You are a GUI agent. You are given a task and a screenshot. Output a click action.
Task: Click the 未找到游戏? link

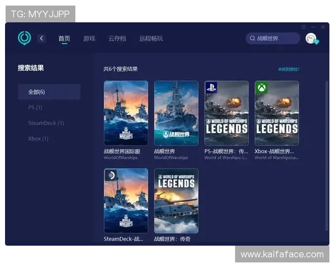pos(289,69)
